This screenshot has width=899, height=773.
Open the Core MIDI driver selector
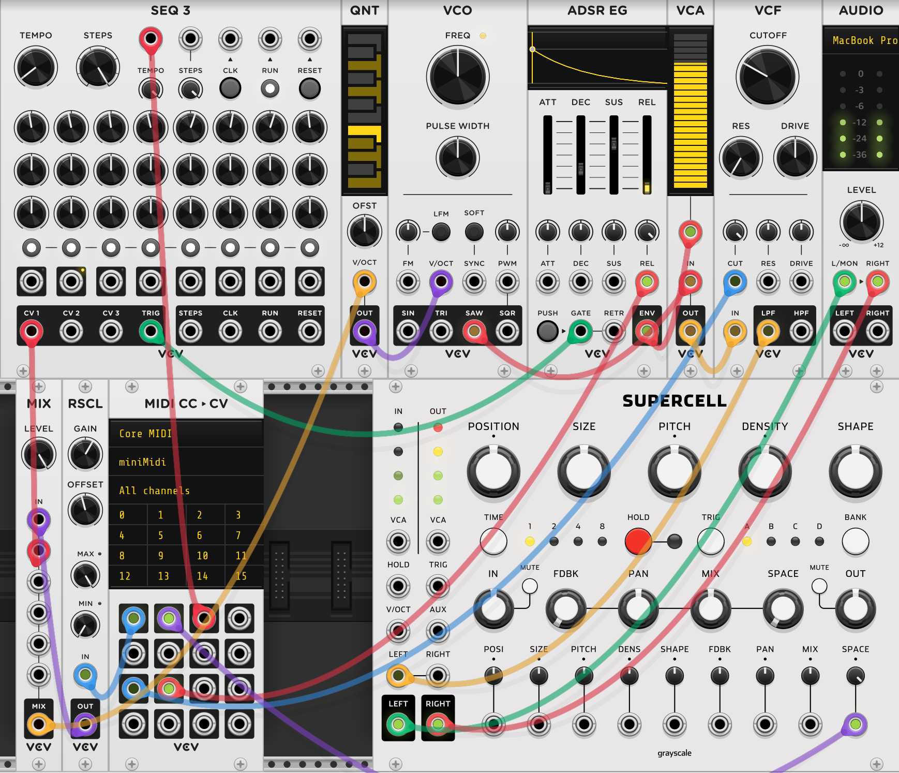tap(186, 434)
